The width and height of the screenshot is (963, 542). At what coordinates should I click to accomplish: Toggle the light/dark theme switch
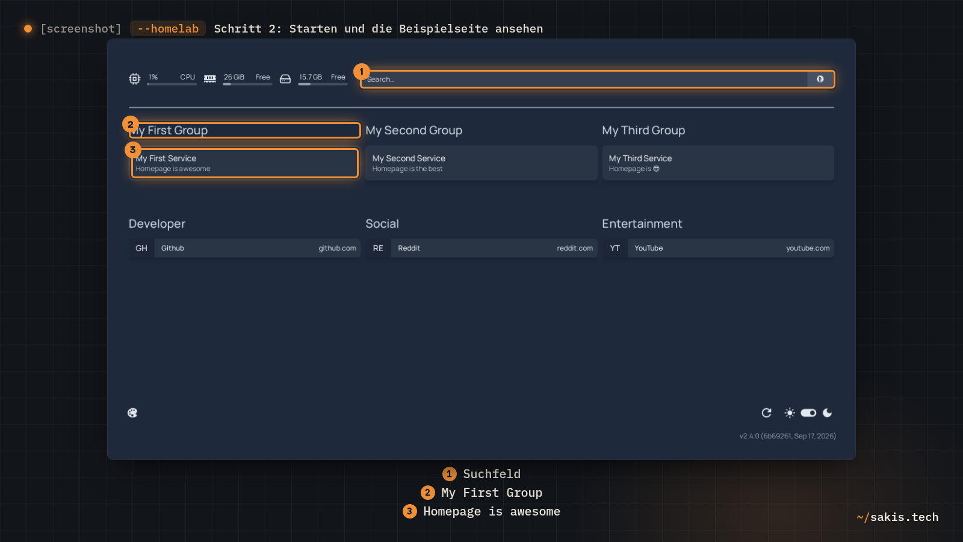(x=808, y=413)
